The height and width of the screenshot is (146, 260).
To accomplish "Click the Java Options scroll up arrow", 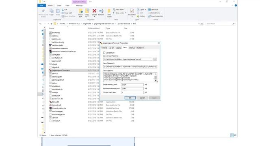I will (x=156, y=74).
